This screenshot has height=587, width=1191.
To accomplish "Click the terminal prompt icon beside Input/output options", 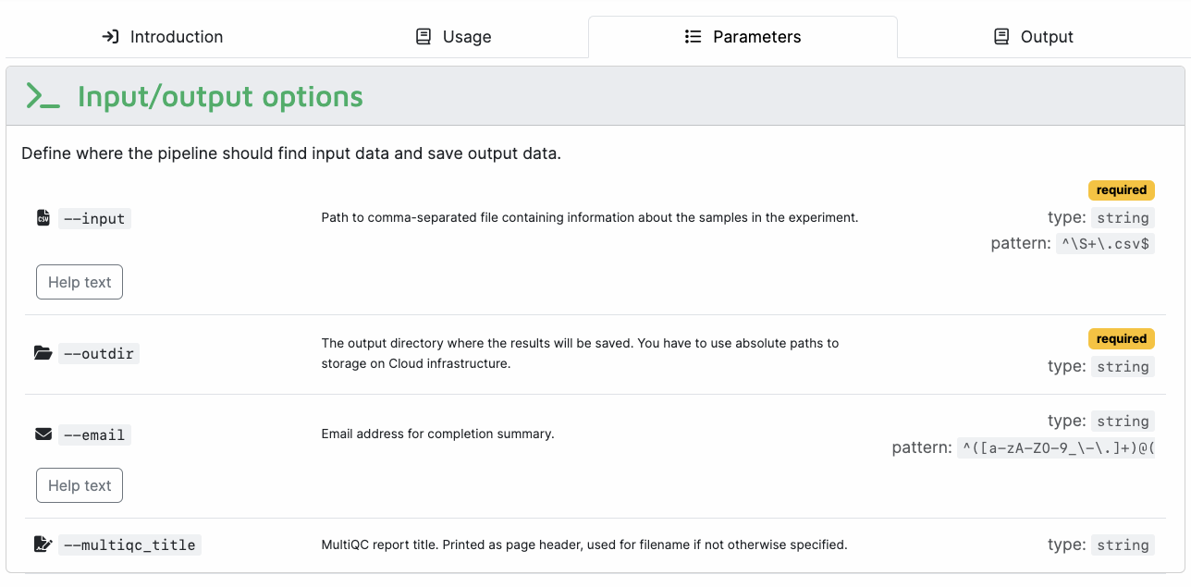I will (43, 96).
